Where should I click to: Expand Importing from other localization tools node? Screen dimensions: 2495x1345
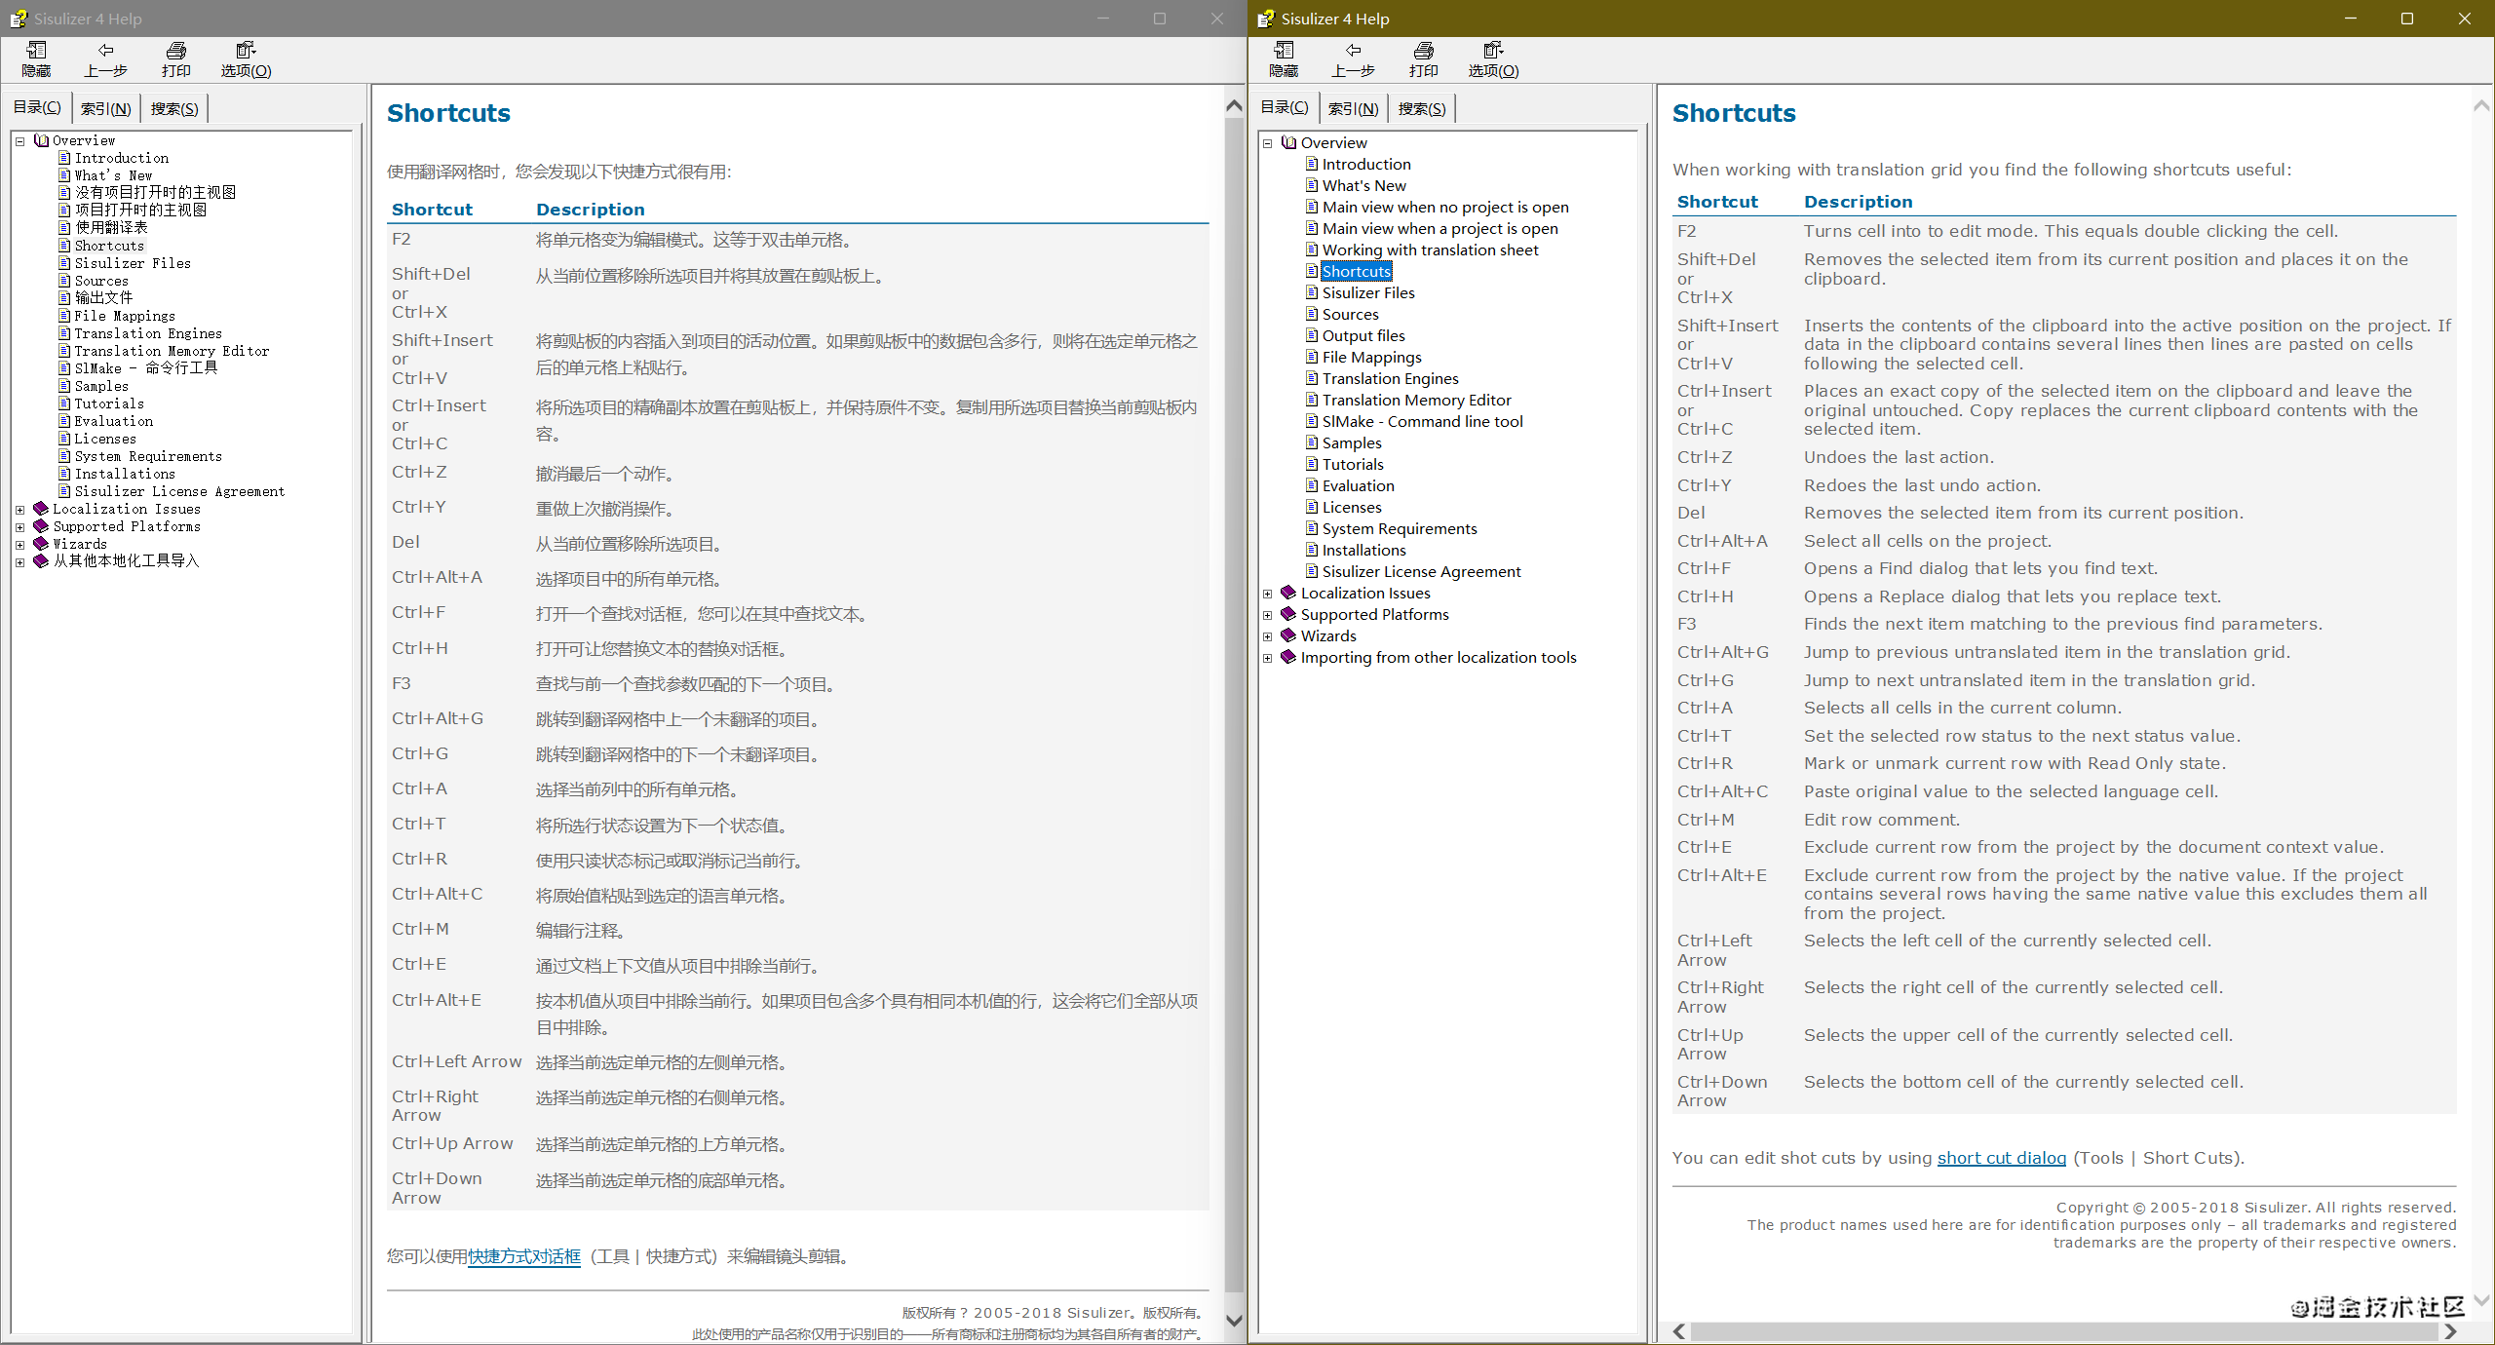click(1268, 658)
